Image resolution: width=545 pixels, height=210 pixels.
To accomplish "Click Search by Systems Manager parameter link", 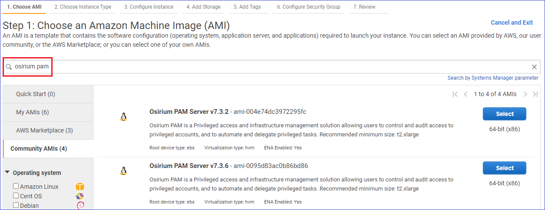I will point(493,78).
